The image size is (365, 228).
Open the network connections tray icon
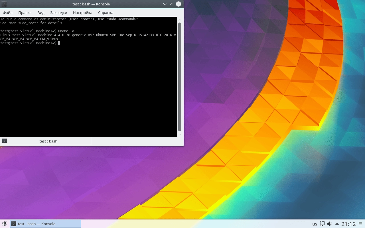(322, 224)
